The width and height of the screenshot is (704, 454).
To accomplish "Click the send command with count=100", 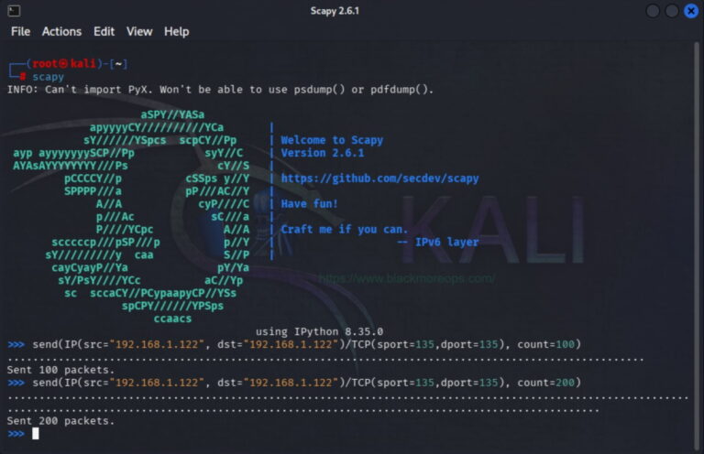I will (x=307, y=344).
